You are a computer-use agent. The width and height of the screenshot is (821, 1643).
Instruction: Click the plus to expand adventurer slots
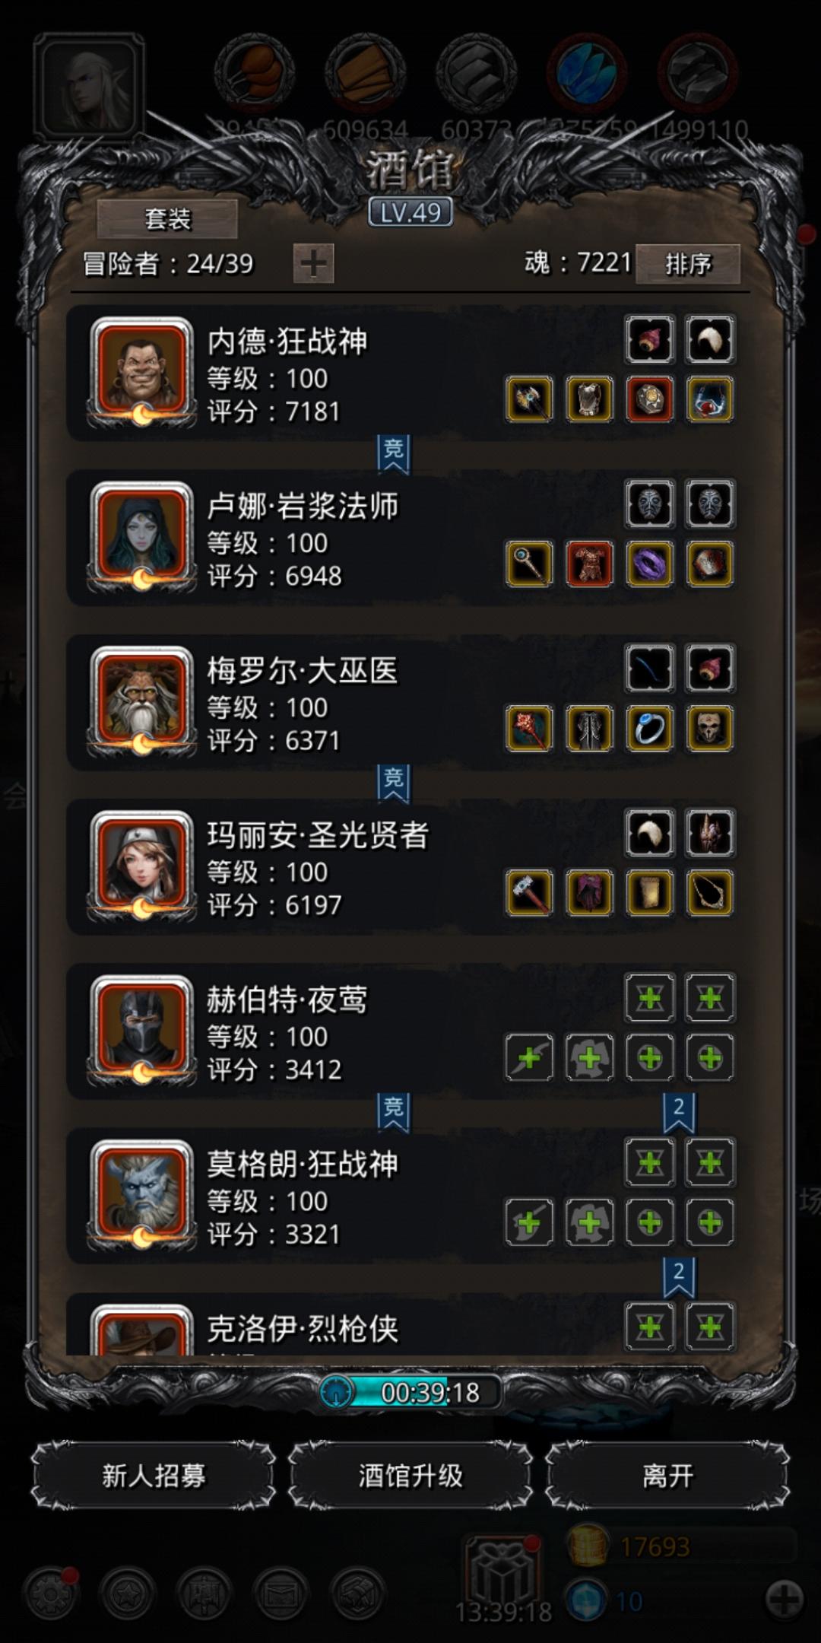313,264
